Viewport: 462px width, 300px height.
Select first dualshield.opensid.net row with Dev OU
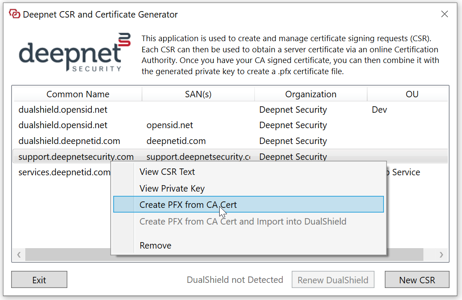(63, 110)
